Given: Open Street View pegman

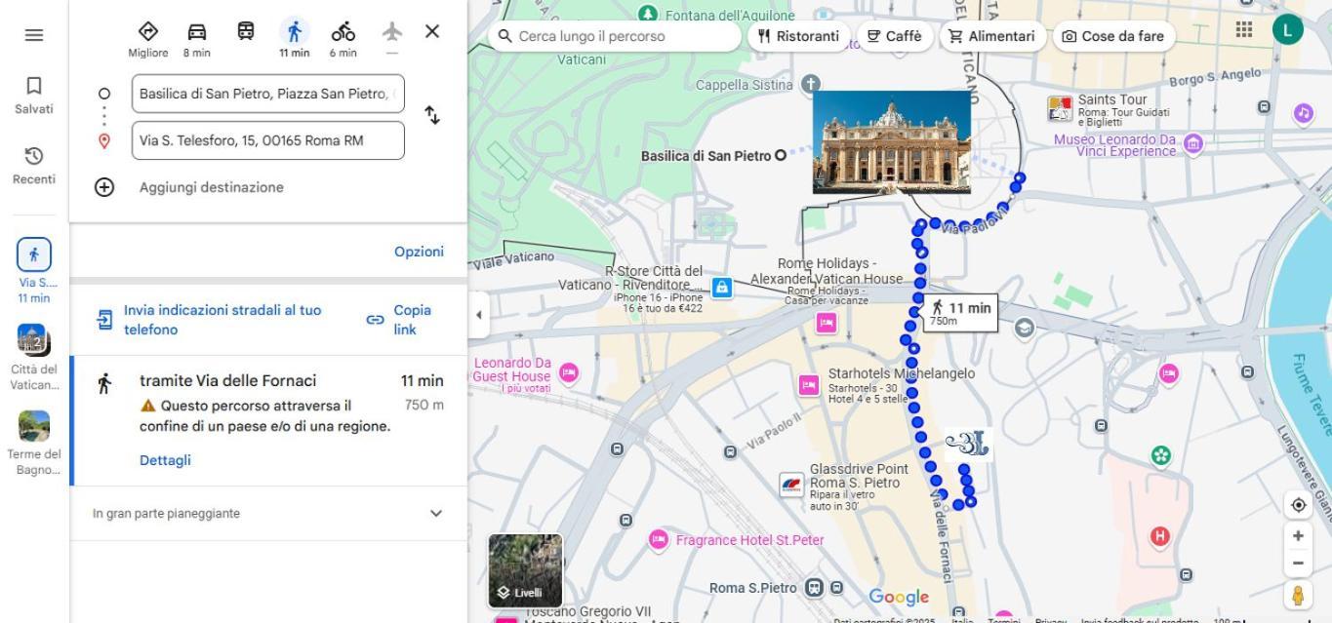Looking at the screenshot, I should 1298,595.
